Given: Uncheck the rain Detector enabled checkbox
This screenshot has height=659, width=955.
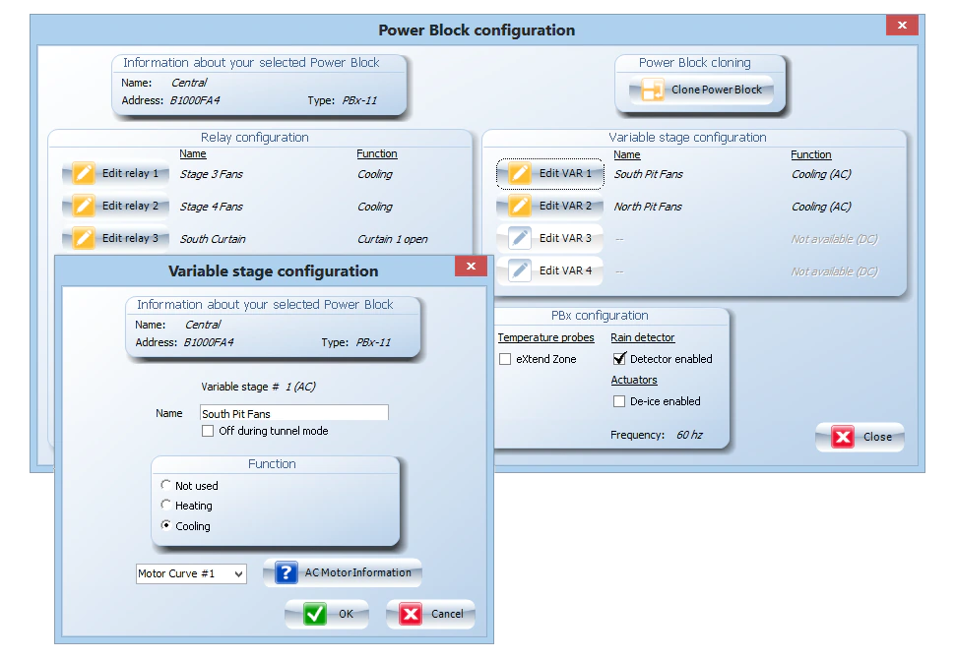Looking at the screenshot, I should pyautogui.click(x=619, y=360).
